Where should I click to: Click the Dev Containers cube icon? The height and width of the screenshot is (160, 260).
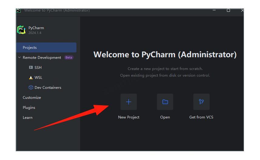[31, 87]
